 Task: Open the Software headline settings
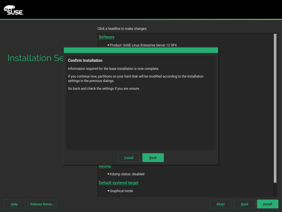click(107, 37)
